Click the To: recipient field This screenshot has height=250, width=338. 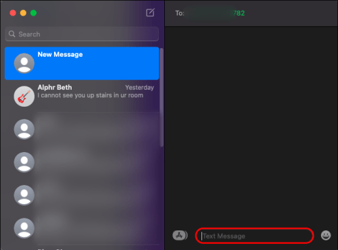click(x=251, y=13)
